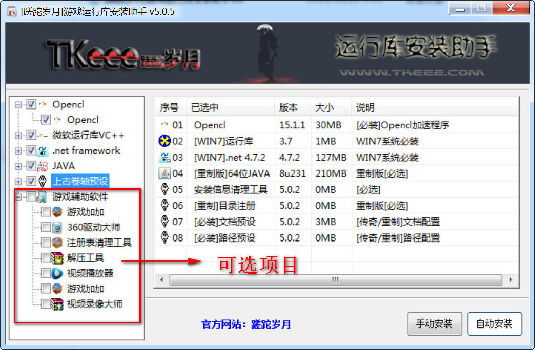The height and width of the screenshot is (350, 535).
Task: Collapse the Opencl tree node
Action: 19,105
